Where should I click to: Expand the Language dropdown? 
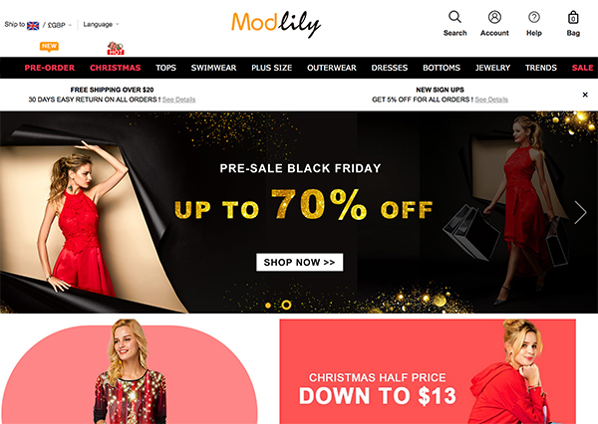(101, 24)
